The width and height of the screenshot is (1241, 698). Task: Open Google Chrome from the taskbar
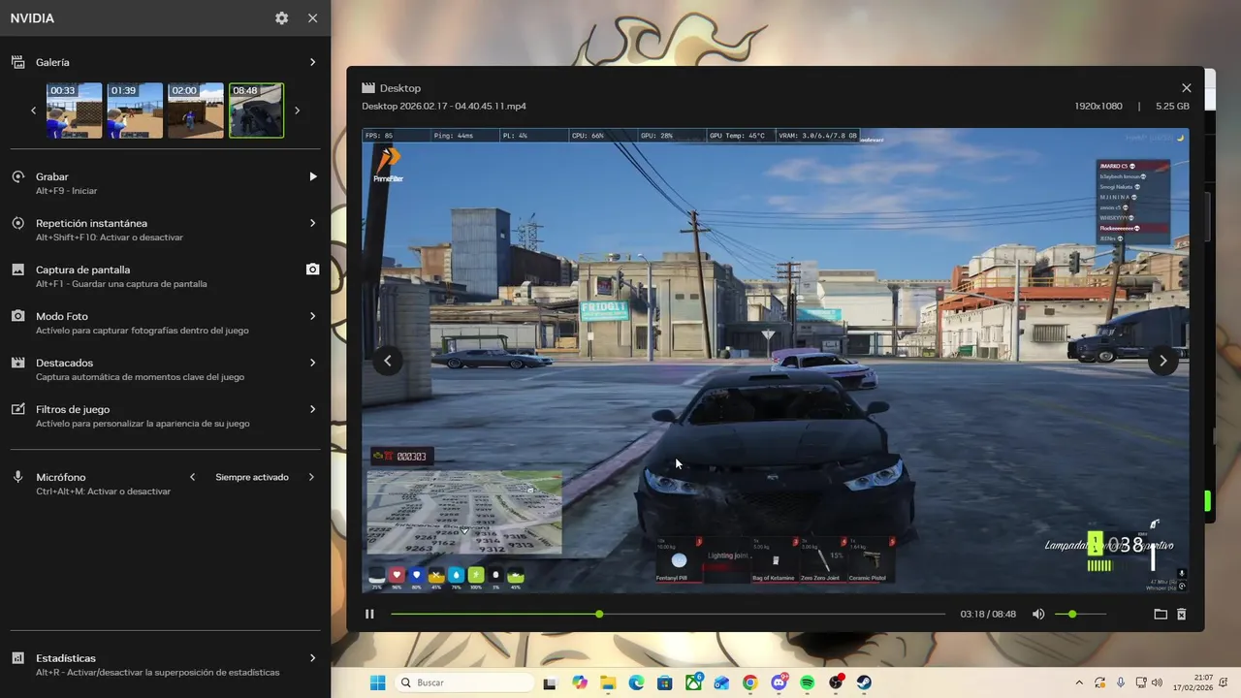750,682
